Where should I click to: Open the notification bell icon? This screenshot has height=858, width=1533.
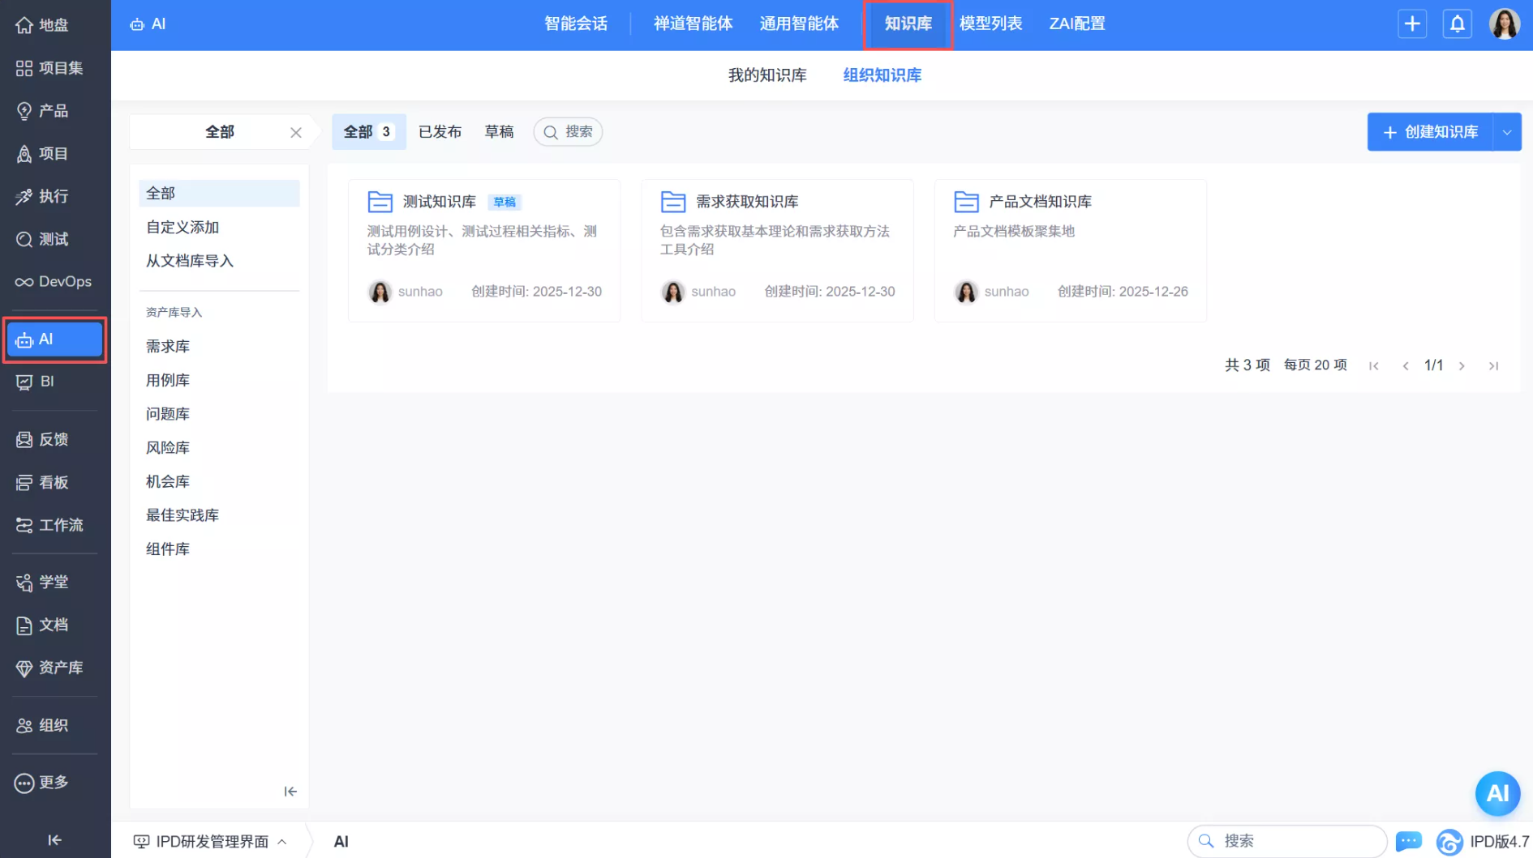(x=1458, y=23)
